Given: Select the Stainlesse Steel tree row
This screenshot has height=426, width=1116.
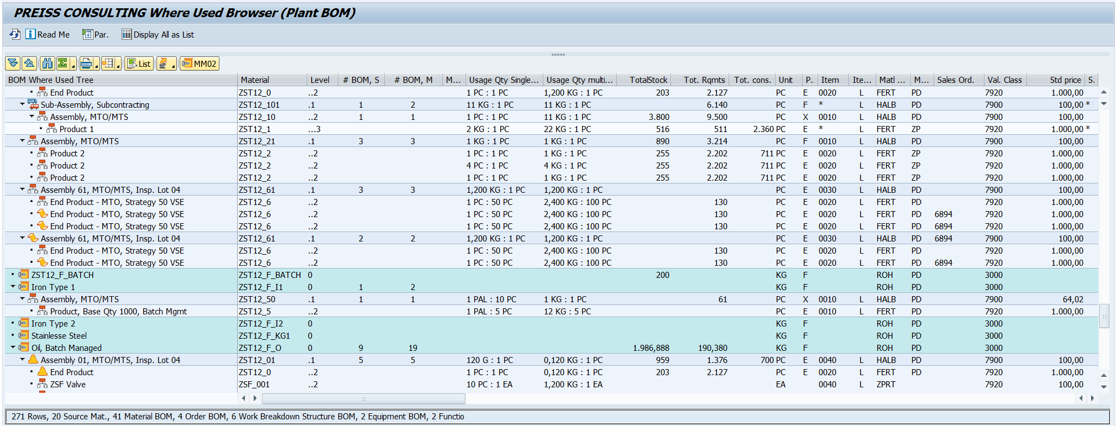Looking at the screenshot, I should coord(59,335).
